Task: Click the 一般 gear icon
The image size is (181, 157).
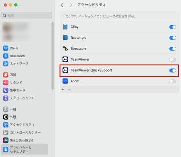Action: (x=6, y=109)
